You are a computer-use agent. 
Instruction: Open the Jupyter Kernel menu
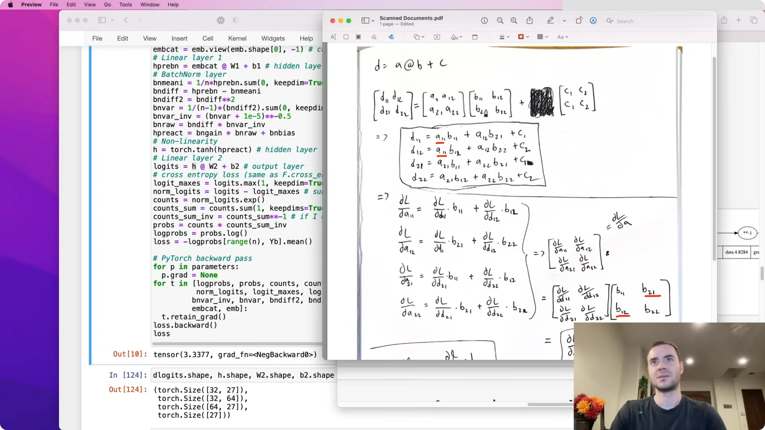pos(237,38)
